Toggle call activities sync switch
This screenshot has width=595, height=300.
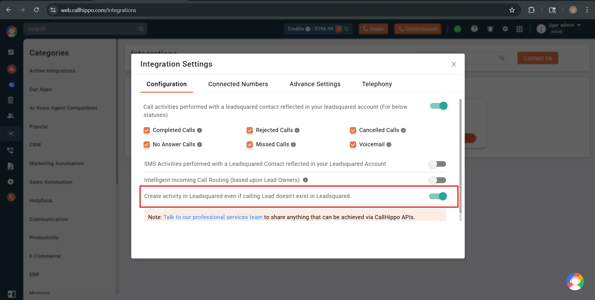pyautogui.click(x=439, y=106)
